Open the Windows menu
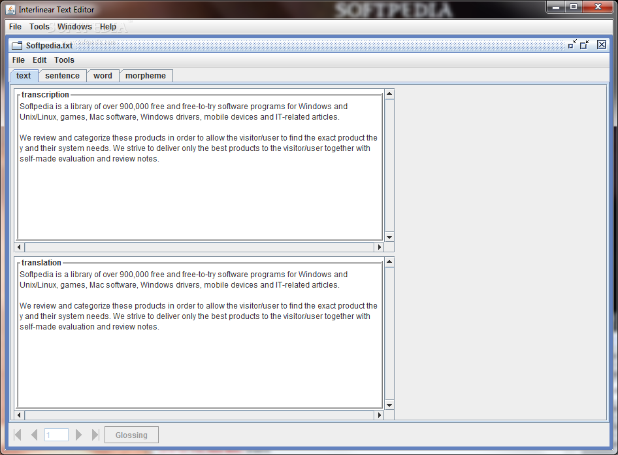Screen dimensions: 618x455 click(74, 27)
